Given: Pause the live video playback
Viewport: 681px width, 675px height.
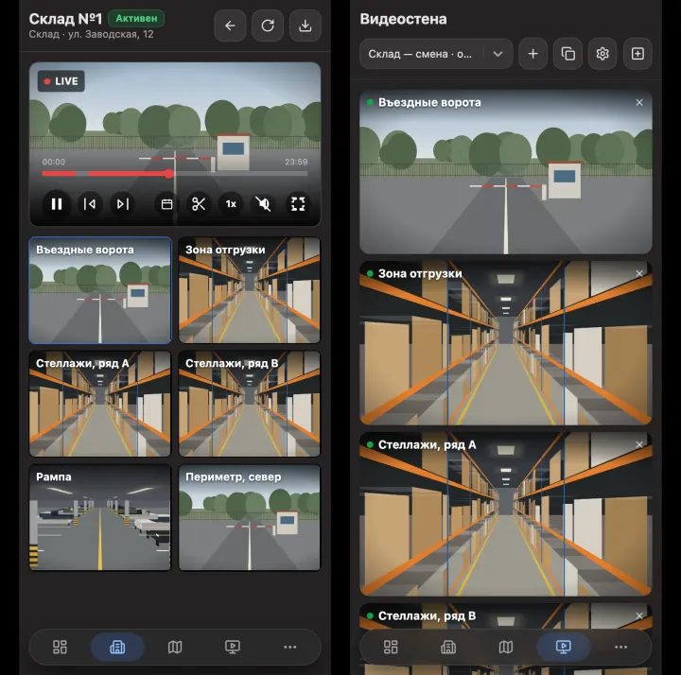Looking at the screenshot, I should point(57,204).
